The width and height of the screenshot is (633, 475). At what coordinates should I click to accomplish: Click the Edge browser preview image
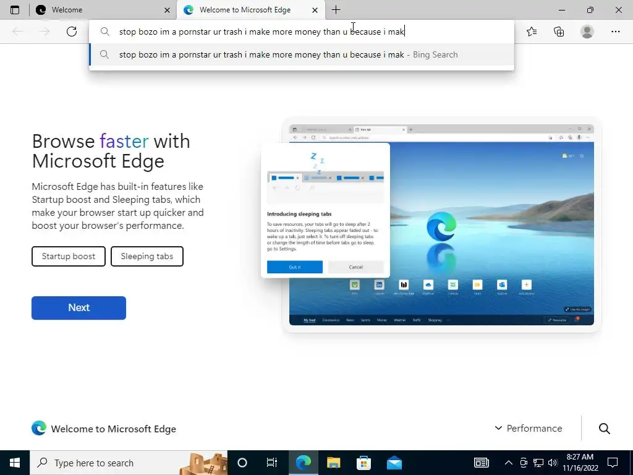441,225
